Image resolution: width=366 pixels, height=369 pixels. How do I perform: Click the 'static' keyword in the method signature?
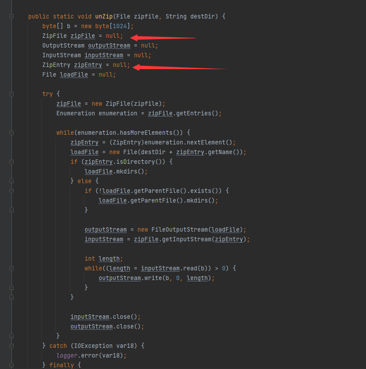63,16
